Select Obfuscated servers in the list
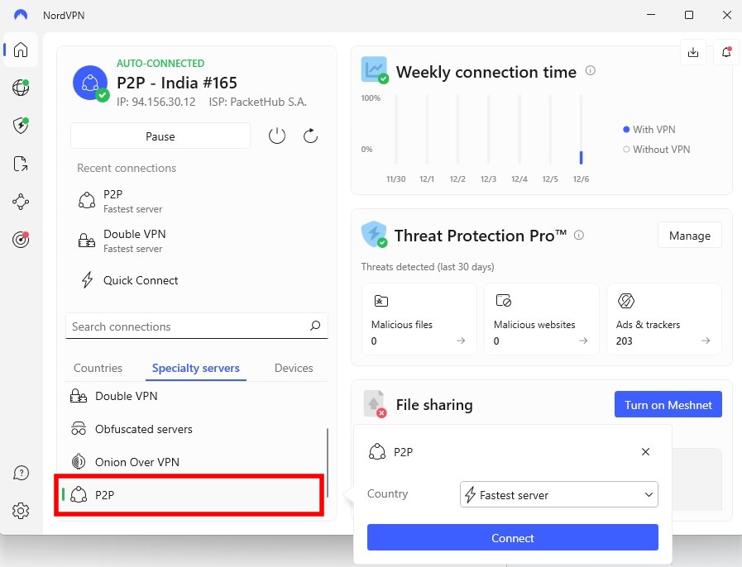The width and height of the screenshot is (742, 567). coord(196,429)
